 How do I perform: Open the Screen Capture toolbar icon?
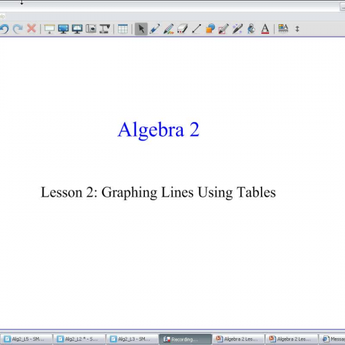point(91,29)
